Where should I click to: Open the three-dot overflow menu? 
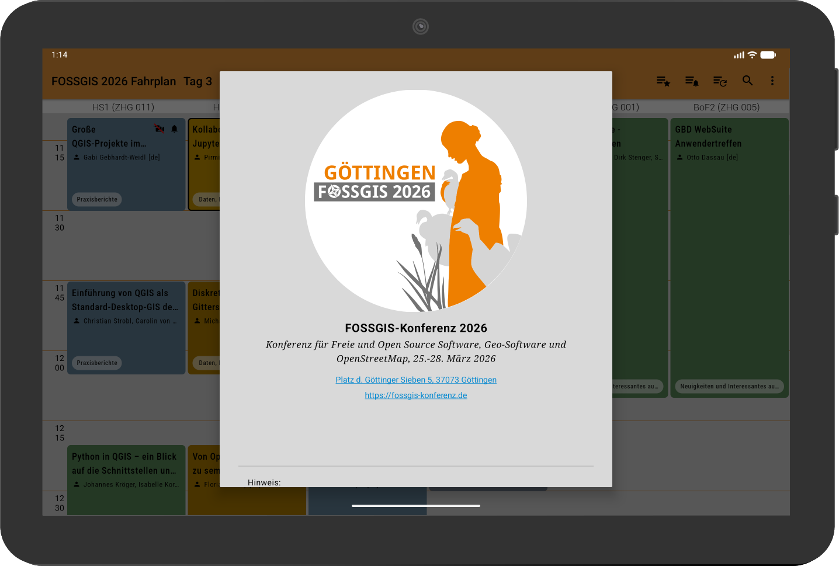pyautogui.click(x=772, y=81)
